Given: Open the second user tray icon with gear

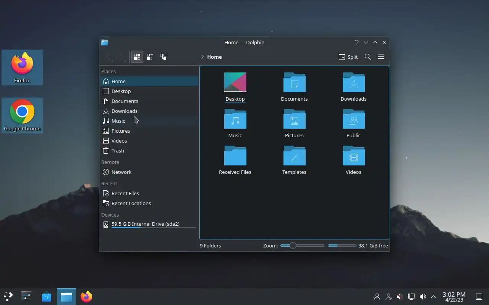Looking at the screenshot, I should coord(389,297).
